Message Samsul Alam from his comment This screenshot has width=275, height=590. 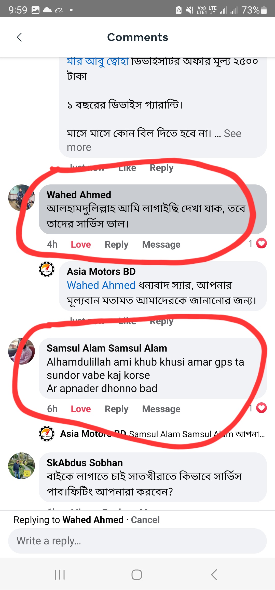coord(161,409)
